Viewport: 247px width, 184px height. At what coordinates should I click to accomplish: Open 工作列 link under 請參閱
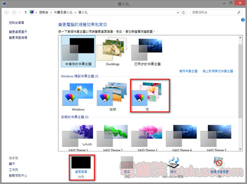coord(13,170)
